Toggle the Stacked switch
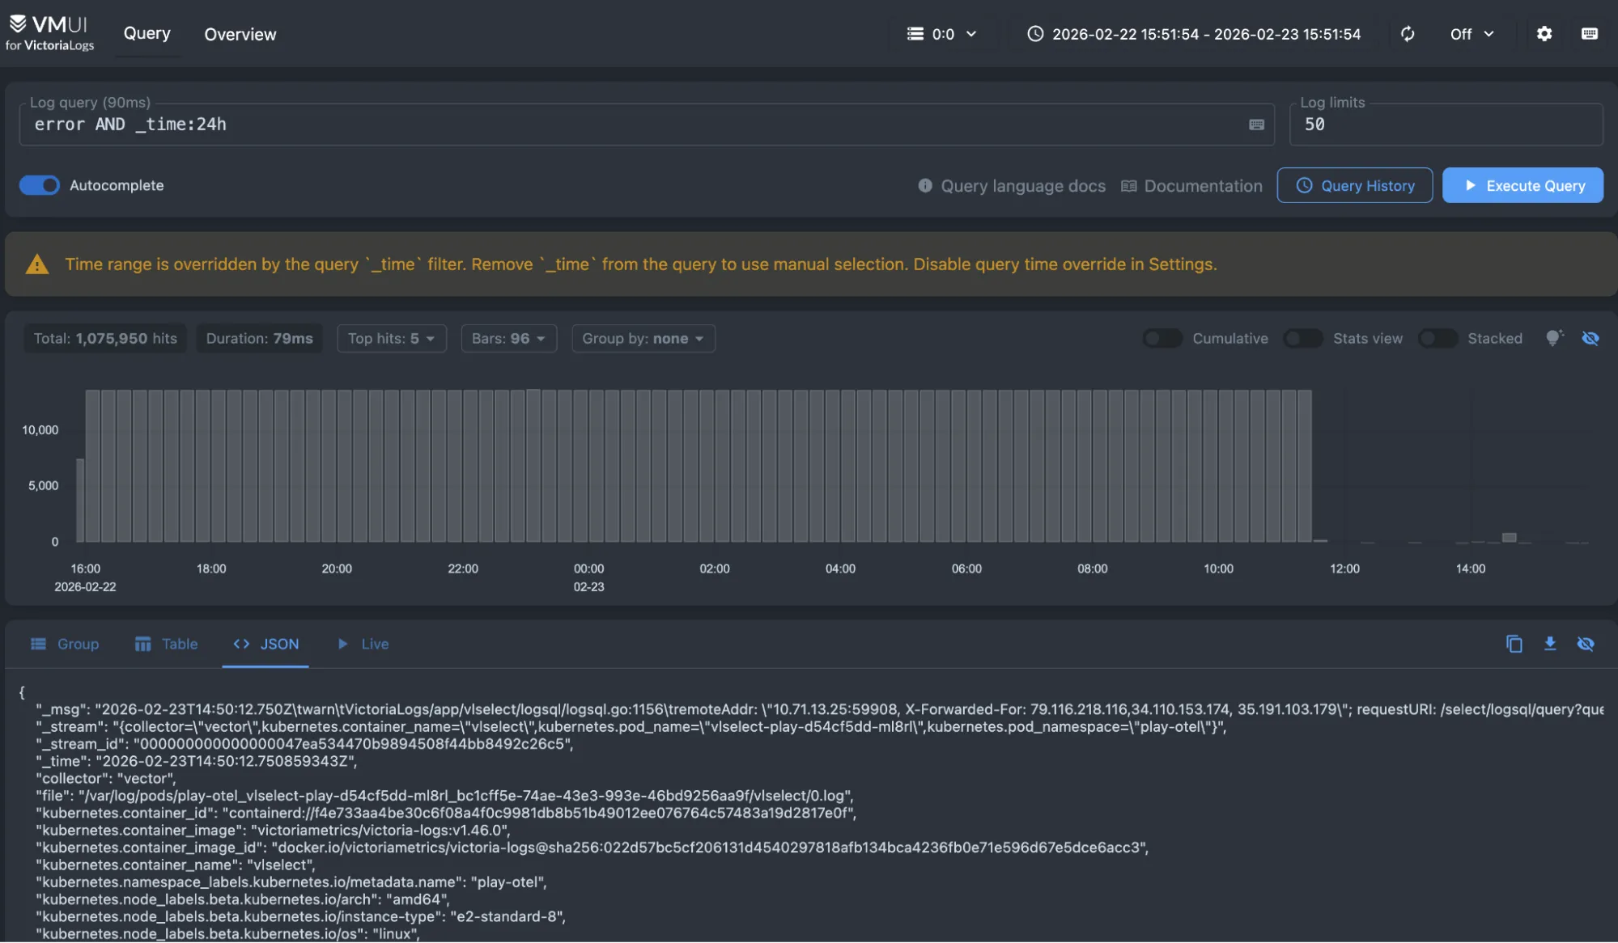The height and width of the screenshot is (943, 1618). (1438, 338)
